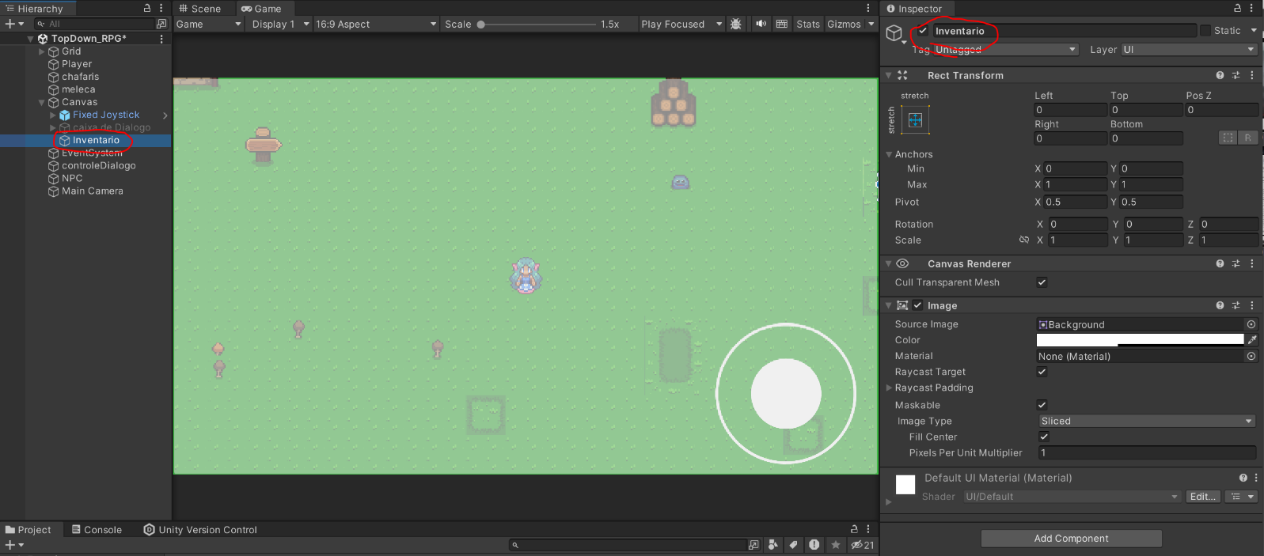Click the frame debugger bug icon
This screenshot has width=1264, height=556.
coord(736,24)
